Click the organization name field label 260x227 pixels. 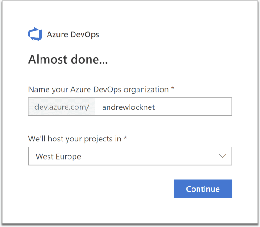click(98, 90)
